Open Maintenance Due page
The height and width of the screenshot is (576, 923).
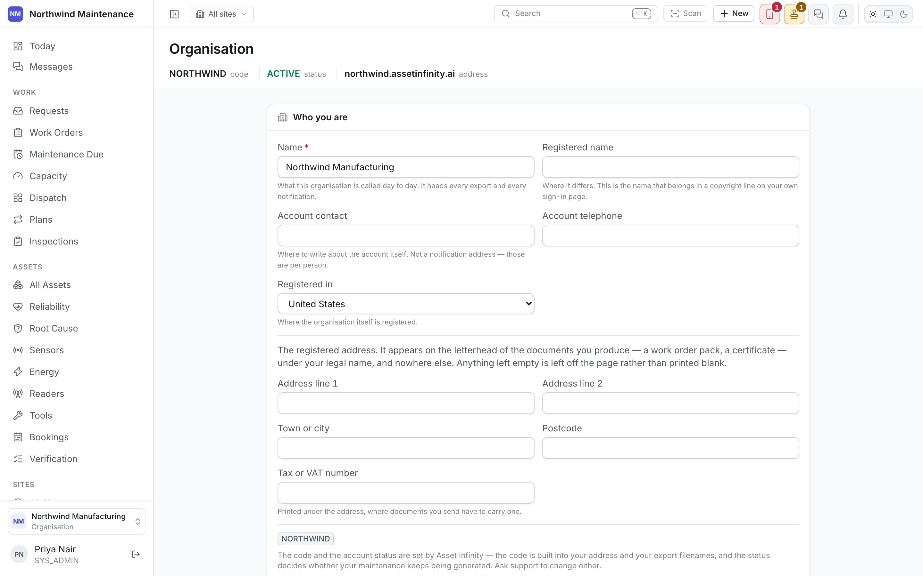[x=77, y=154]
